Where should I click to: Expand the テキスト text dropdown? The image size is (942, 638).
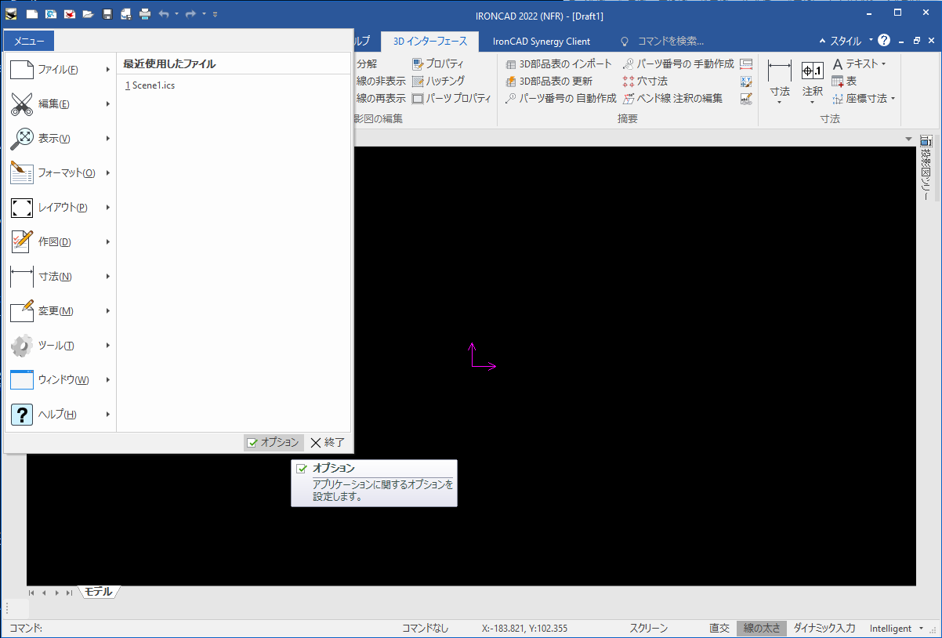point(883,63)
